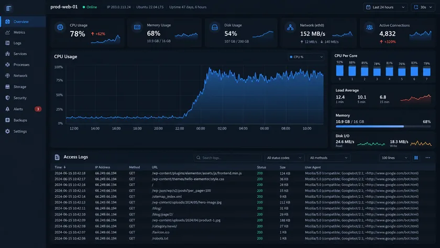Sort logs by the Time column arrow

[x=64, y=167]
